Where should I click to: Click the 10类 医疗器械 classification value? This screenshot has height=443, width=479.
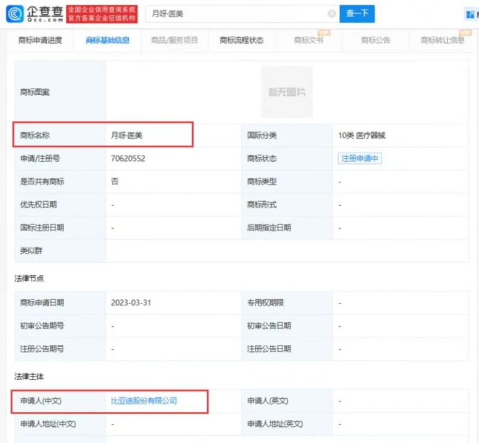point(362,135)
